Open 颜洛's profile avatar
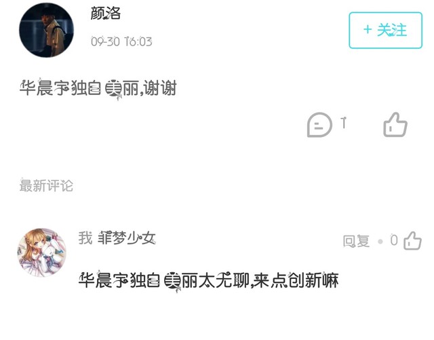Viewport: 434px width, 340px height. click(x=47, y=30)
